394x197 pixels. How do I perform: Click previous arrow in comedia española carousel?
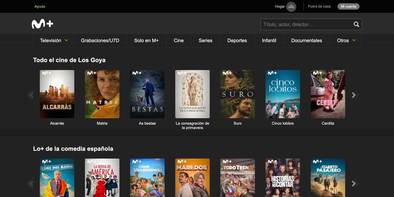tap(32, 184)
